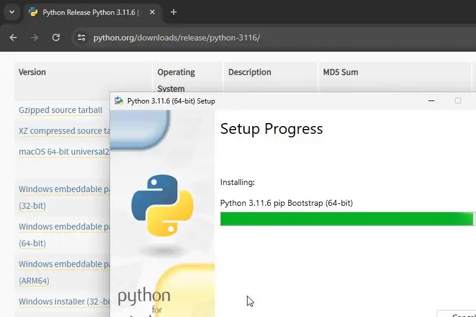Open the Gzipped source tarball link

pos(61,110)
